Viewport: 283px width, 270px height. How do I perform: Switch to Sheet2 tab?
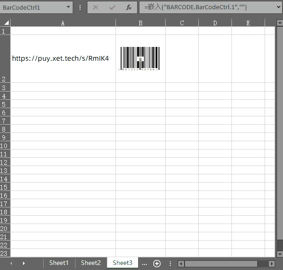pyautogui.click(x=91, y=263)
